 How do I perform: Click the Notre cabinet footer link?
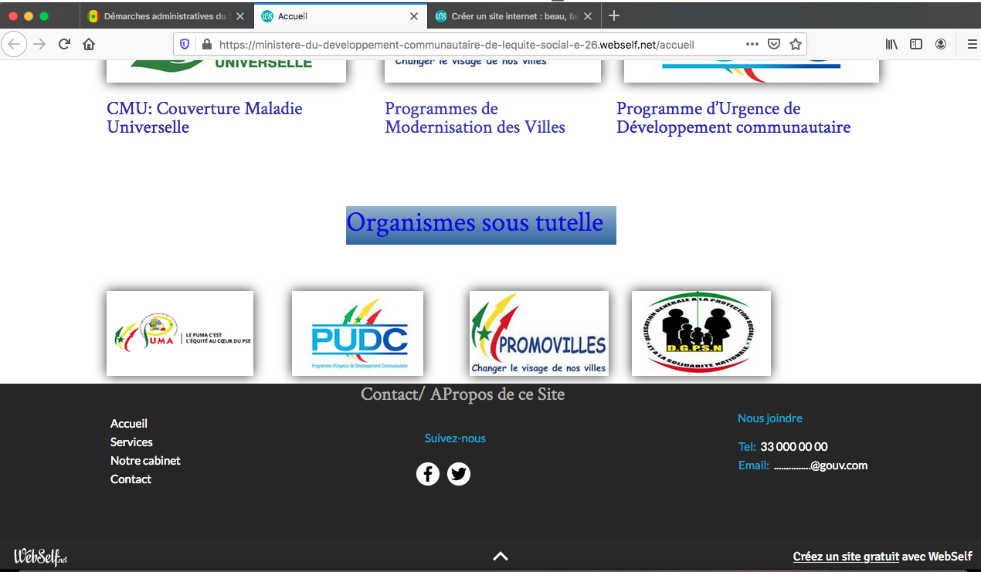click(x=145, y=460)
